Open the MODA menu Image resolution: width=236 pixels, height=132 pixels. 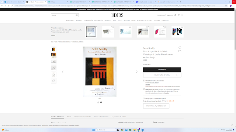click(133, 20)
